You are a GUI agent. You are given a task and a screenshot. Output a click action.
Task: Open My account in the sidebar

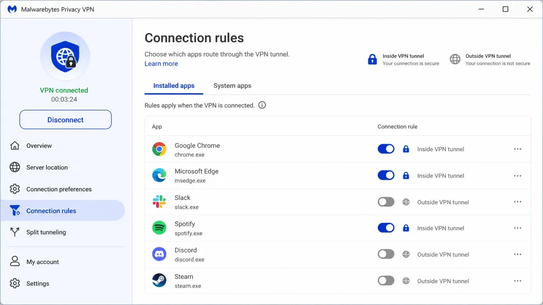[62, 262]
